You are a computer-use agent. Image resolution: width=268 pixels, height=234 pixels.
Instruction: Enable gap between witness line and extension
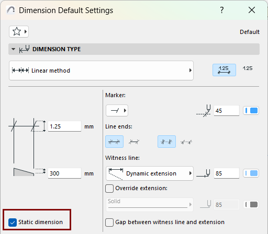109,223
